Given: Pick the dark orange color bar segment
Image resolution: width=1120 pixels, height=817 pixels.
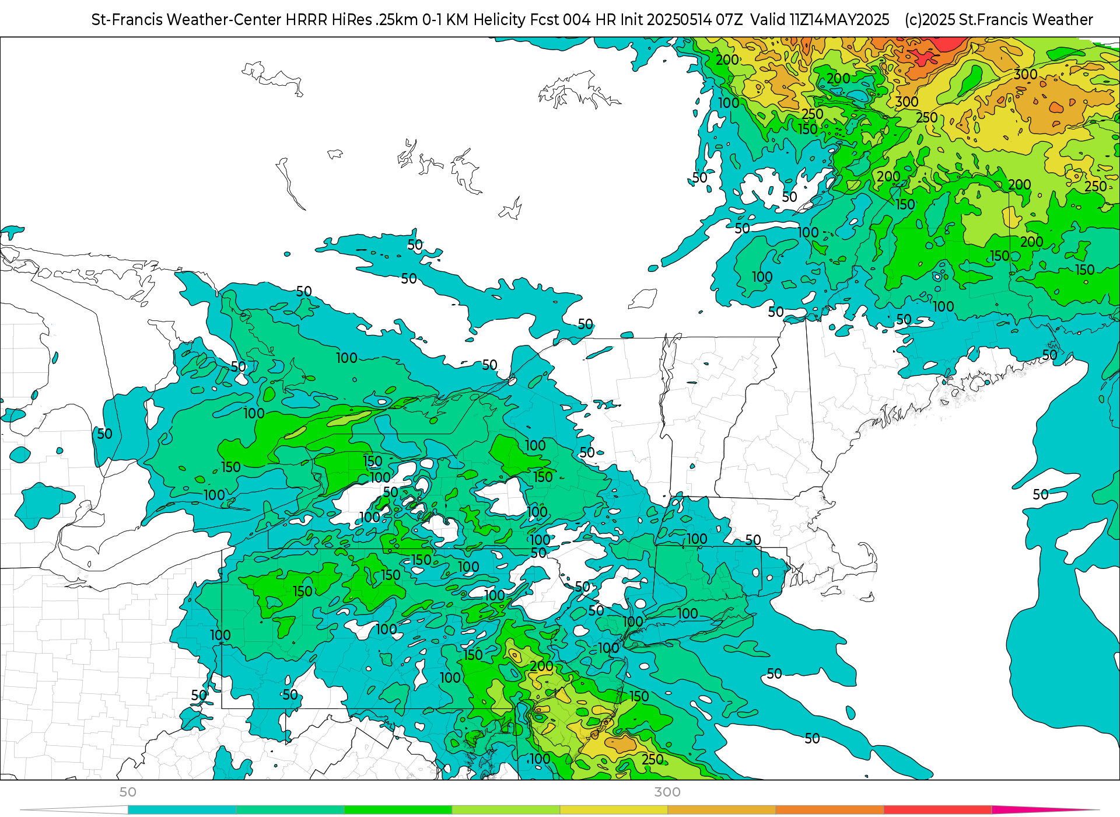Looking at the screenshot, I should tap(829, 810).
